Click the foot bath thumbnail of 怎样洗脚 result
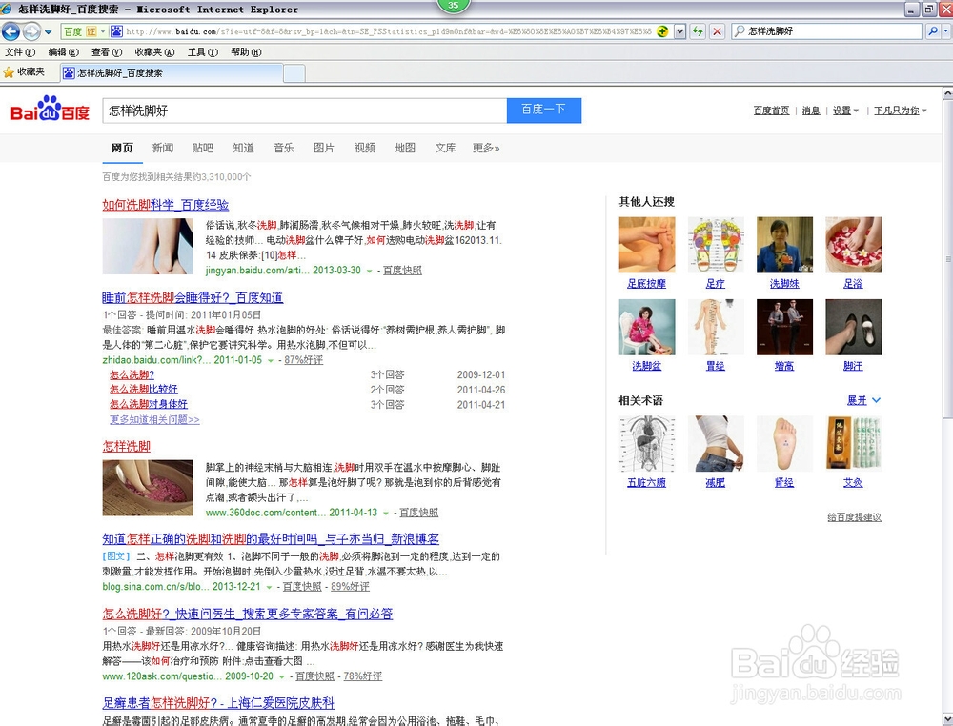Image resolution: width=953 pixels, height=726 pixels. [148, 488]
